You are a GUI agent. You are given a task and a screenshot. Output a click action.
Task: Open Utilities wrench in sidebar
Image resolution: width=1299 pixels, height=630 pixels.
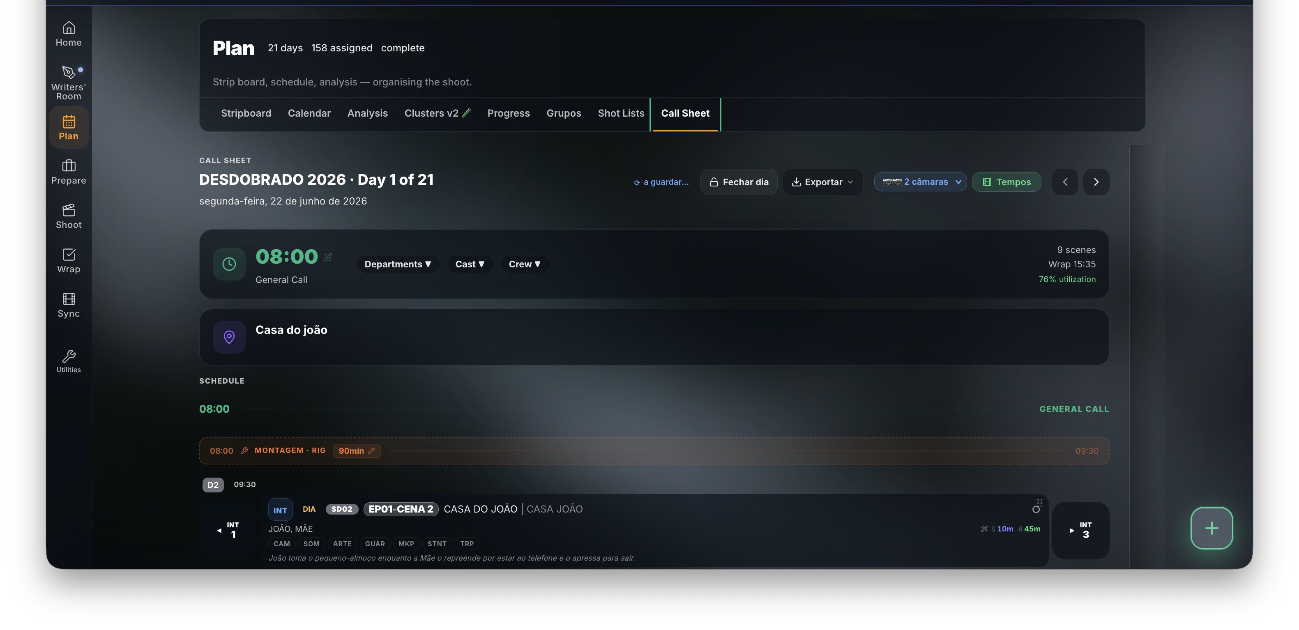click(x=69, y=361)
